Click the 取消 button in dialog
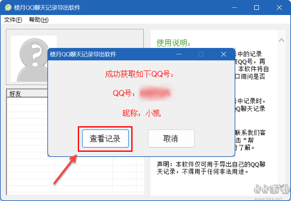The height and width of the screenshot is (201, 291). [171, 139]
